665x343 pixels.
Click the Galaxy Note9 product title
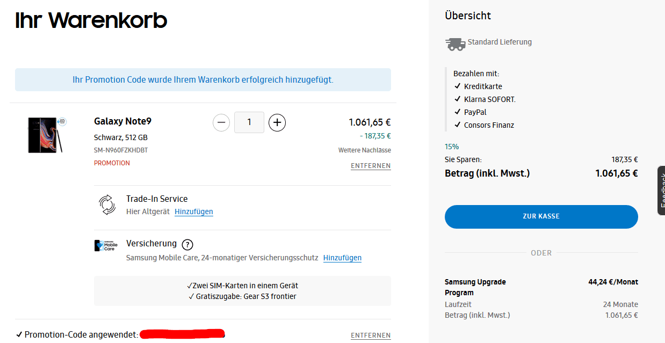coord(122,121)
